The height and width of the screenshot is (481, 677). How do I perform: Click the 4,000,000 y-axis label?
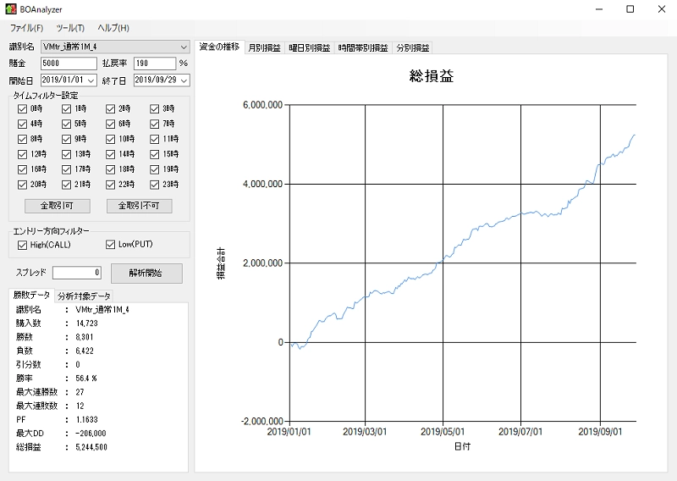tap(262, 184)
